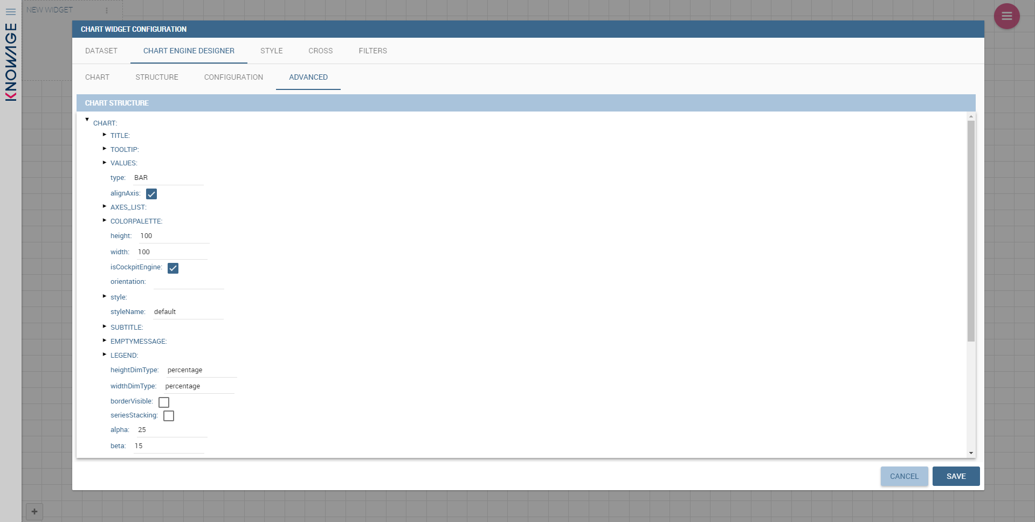Edit the styleName field with default
Image resolution: width=1035 pixels, height=522 pixels.
tap(188, 312)
